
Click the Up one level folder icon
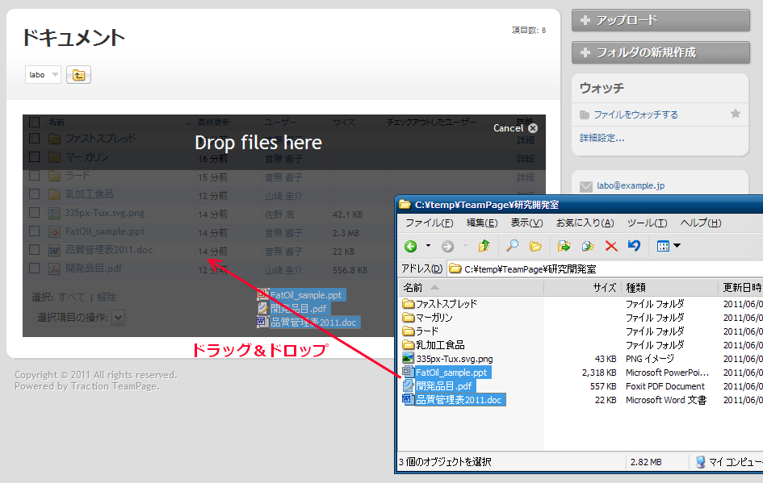pyautogui.click(x=484, y=246)
